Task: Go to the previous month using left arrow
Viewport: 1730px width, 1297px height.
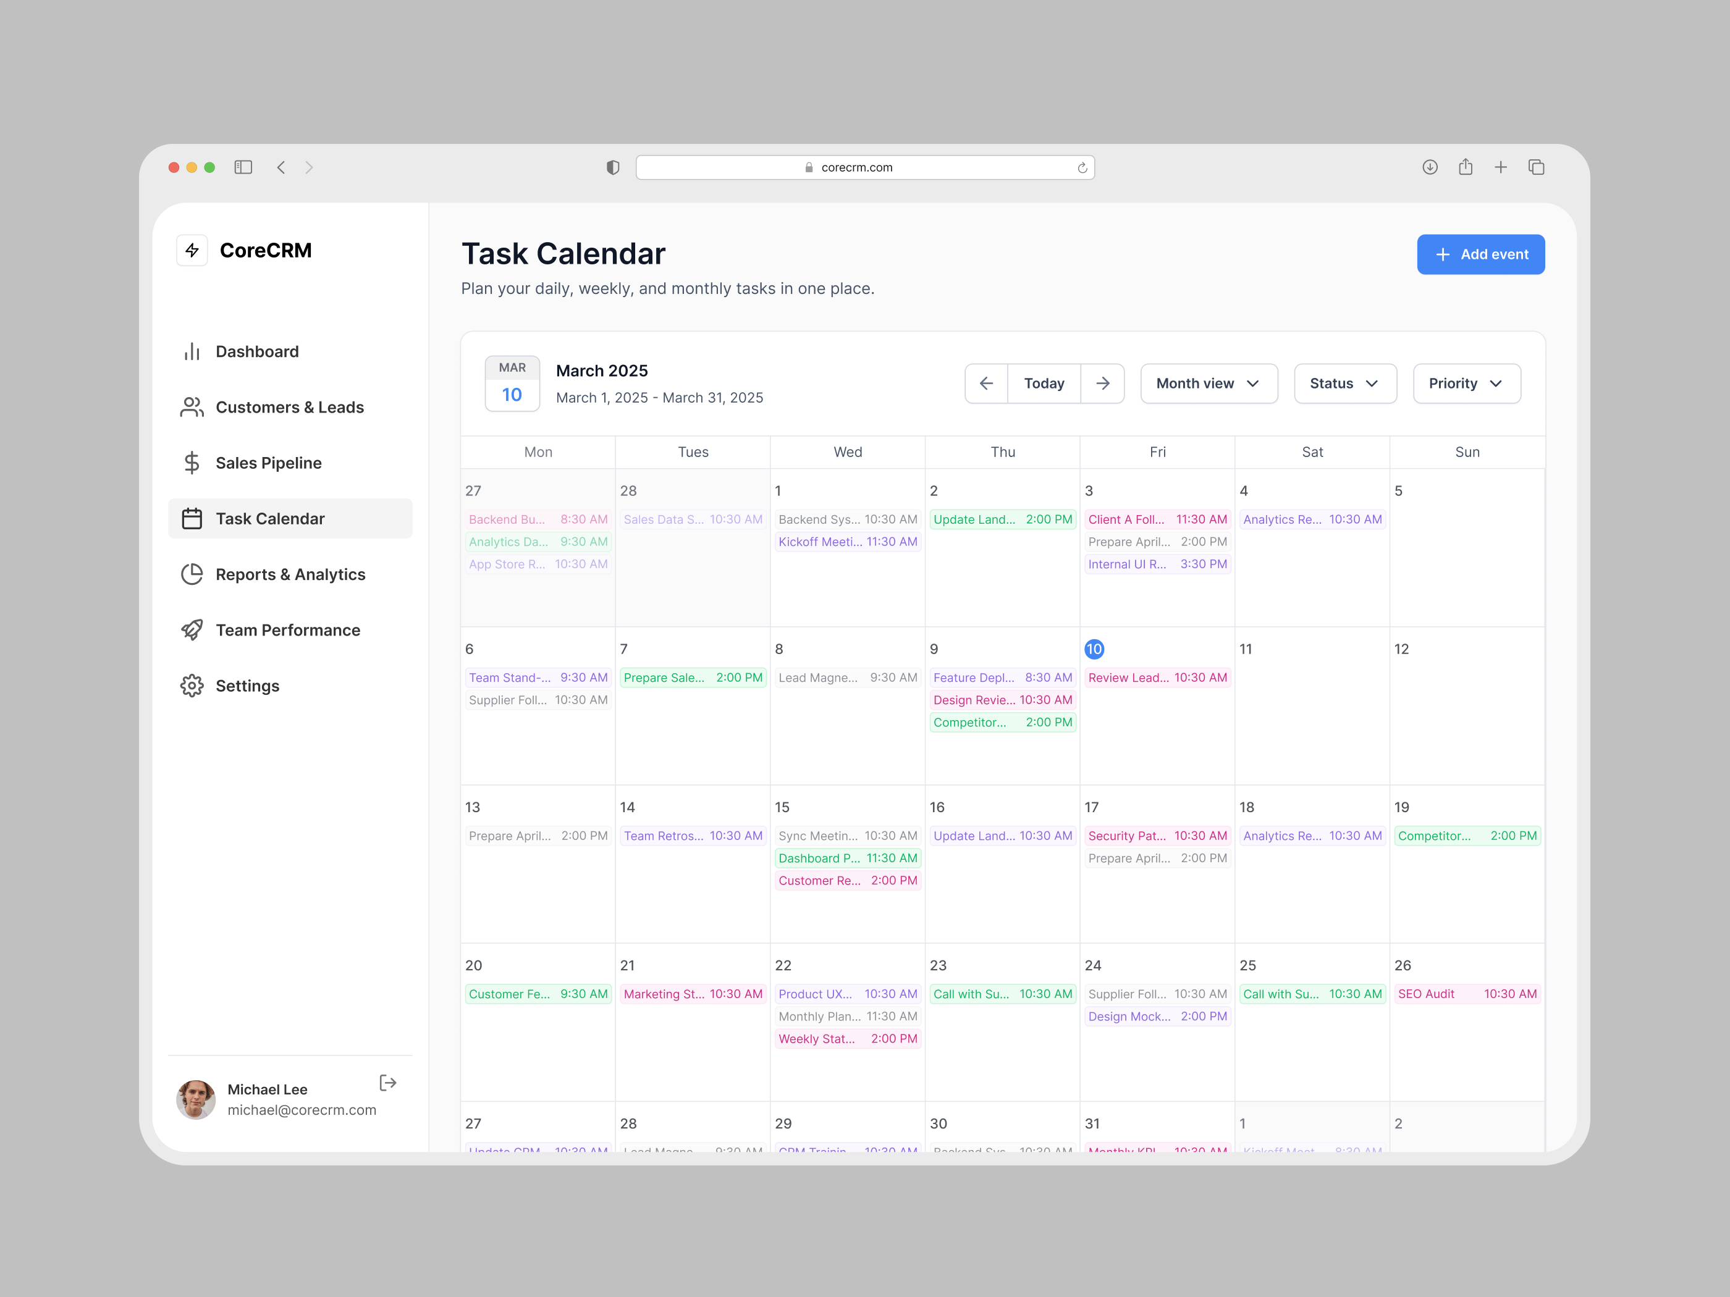Action: click(x=986, y=383)
